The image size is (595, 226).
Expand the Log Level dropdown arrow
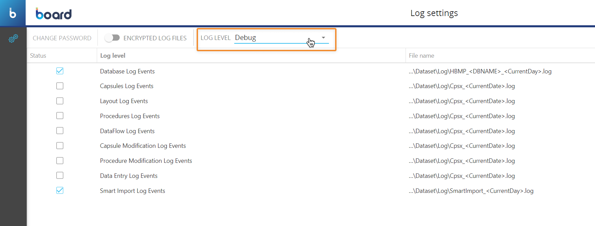[x=323, y=38]
